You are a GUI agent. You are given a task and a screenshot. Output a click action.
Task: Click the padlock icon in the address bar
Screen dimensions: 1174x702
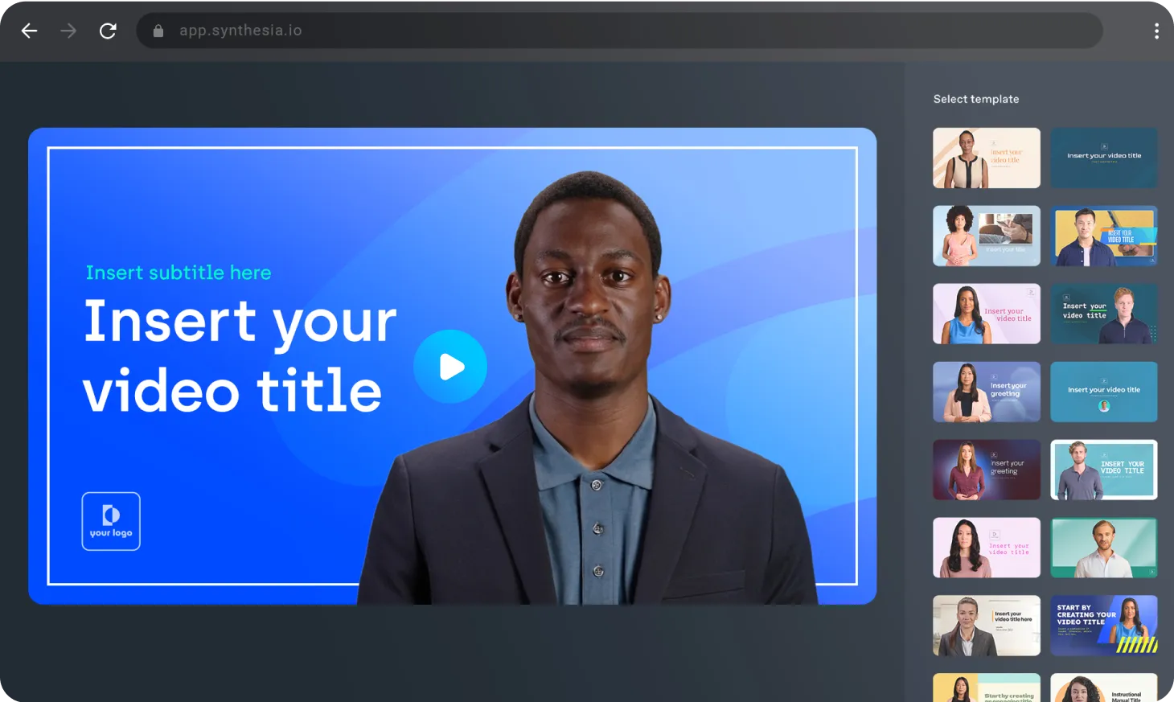(x=158, y=31)
